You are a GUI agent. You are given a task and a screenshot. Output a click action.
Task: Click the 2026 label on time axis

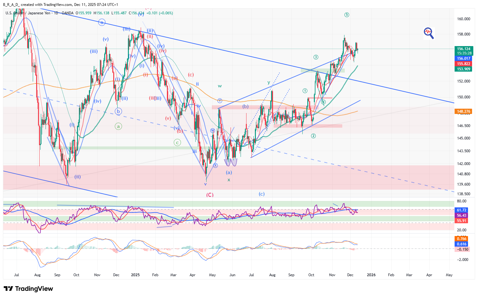pyautogui.click(x=371, y=275)
